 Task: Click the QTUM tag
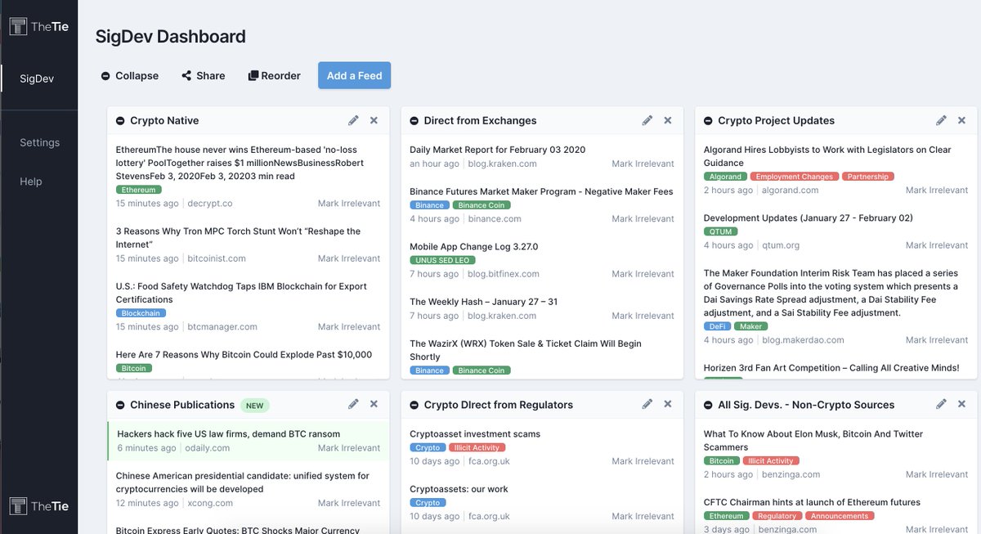(x=720, y=231)
